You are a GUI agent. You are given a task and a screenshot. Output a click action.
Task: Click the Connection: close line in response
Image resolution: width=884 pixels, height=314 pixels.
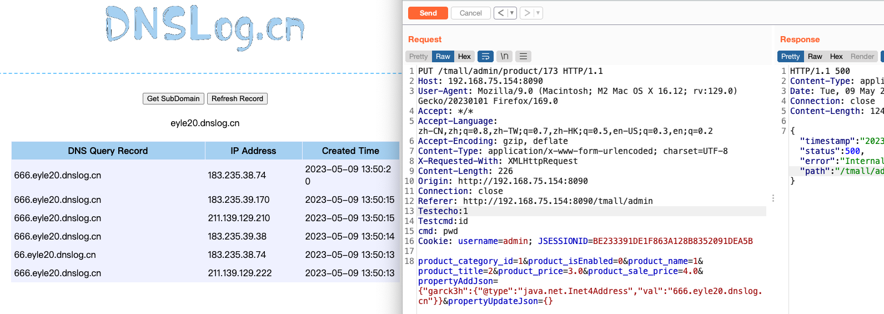point(832,101)
